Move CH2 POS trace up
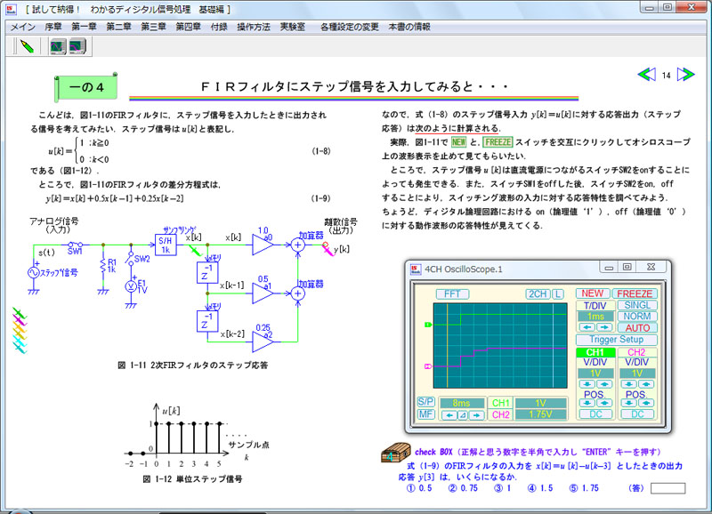This screenshot has width=712, height=514. pos(646,403)
